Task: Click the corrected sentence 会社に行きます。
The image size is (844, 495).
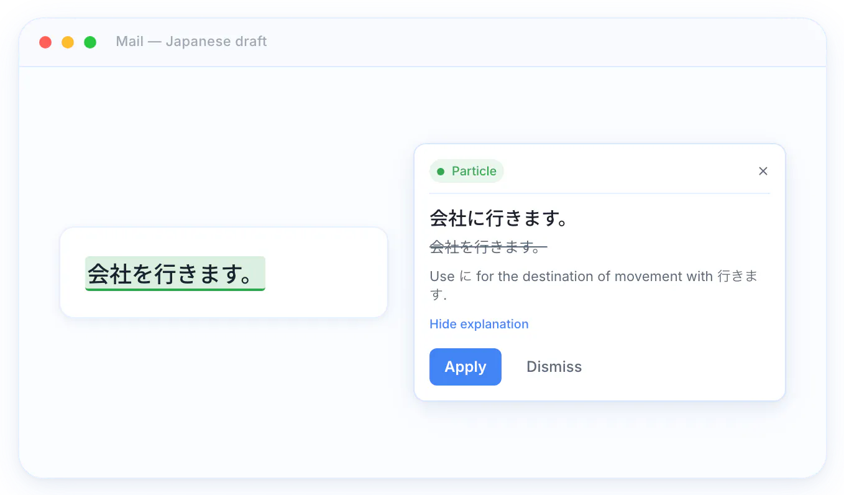Action: 500,218
